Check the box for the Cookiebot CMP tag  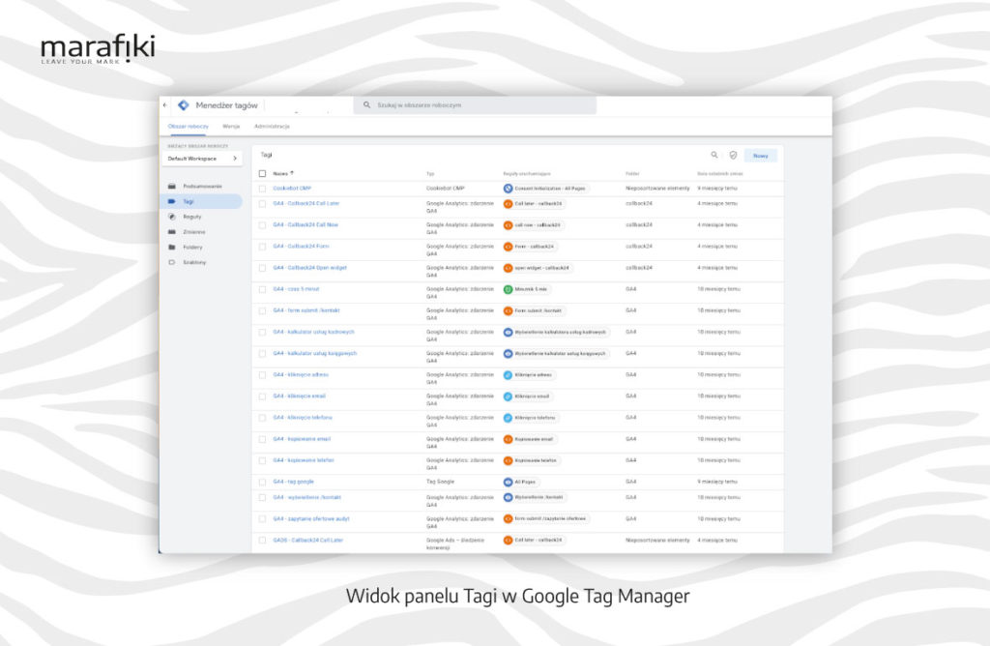click(262, 189)
